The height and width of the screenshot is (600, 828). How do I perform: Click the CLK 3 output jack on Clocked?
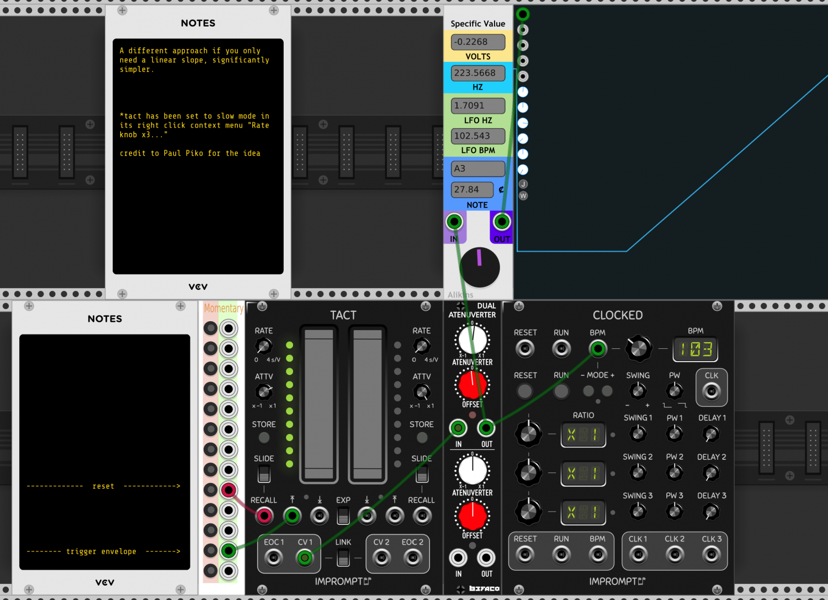(x=712, y=554)
